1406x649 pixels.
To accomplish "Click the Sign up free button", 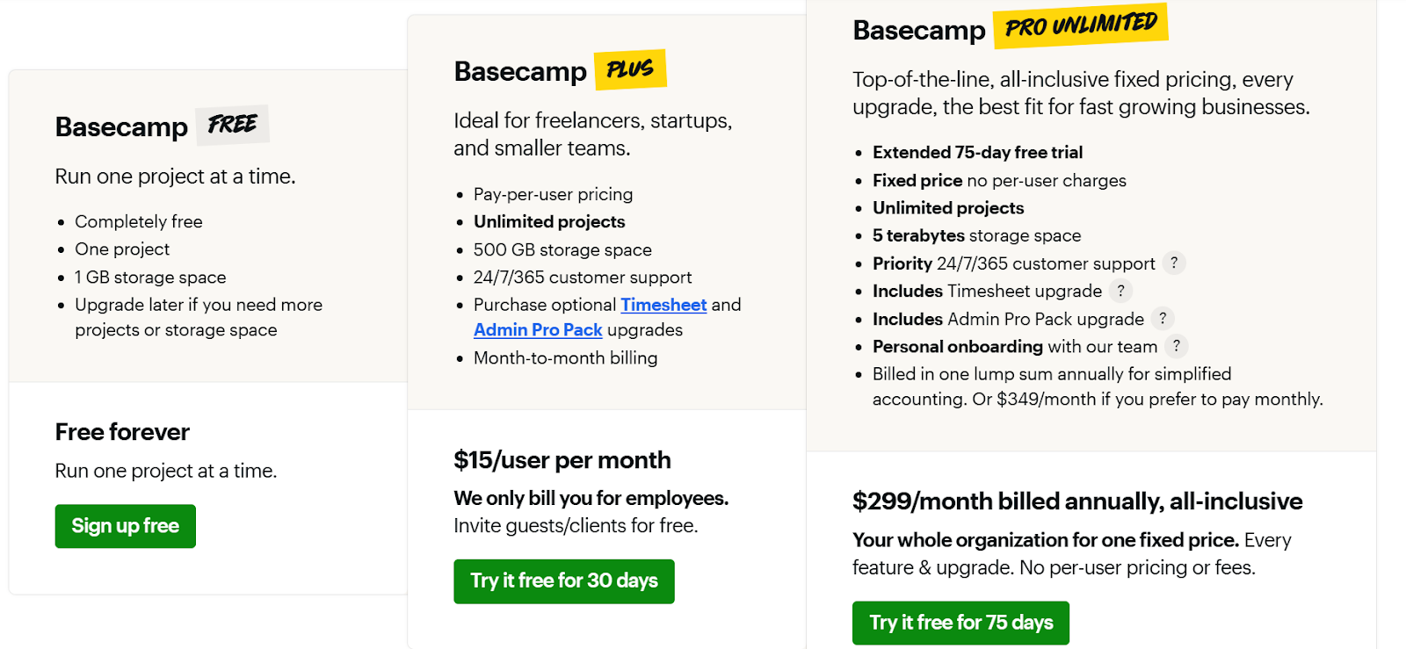I will click(125, 526).
